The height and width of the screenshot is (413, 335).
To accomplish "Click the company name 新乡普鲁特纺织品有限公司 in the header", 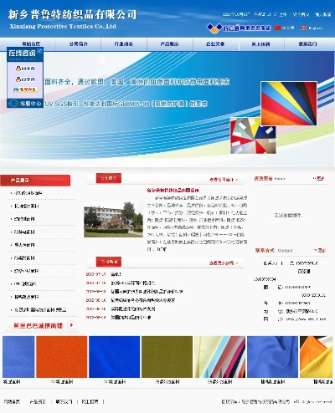I will pos(72,14).
